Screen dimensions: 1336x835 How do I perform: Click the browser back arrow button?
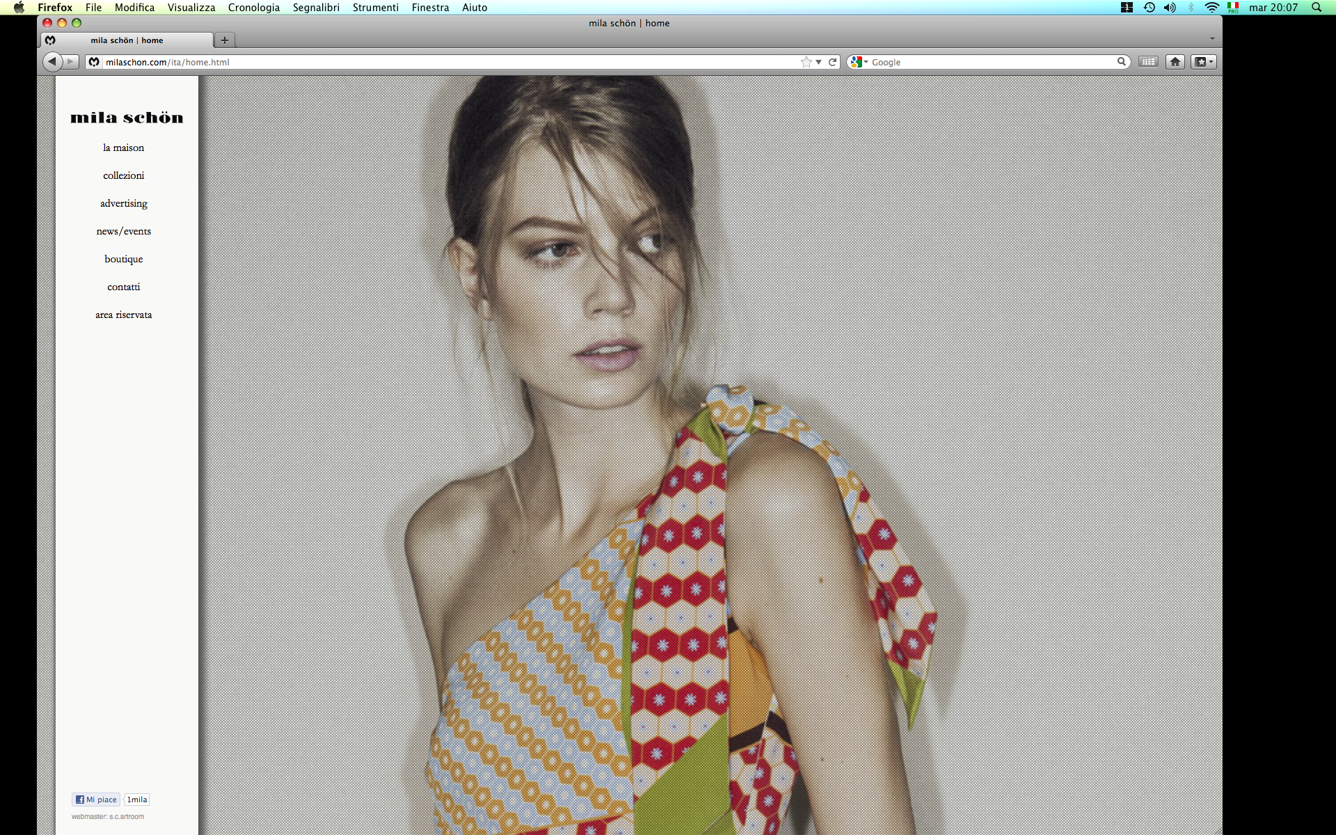click(52, 62)
